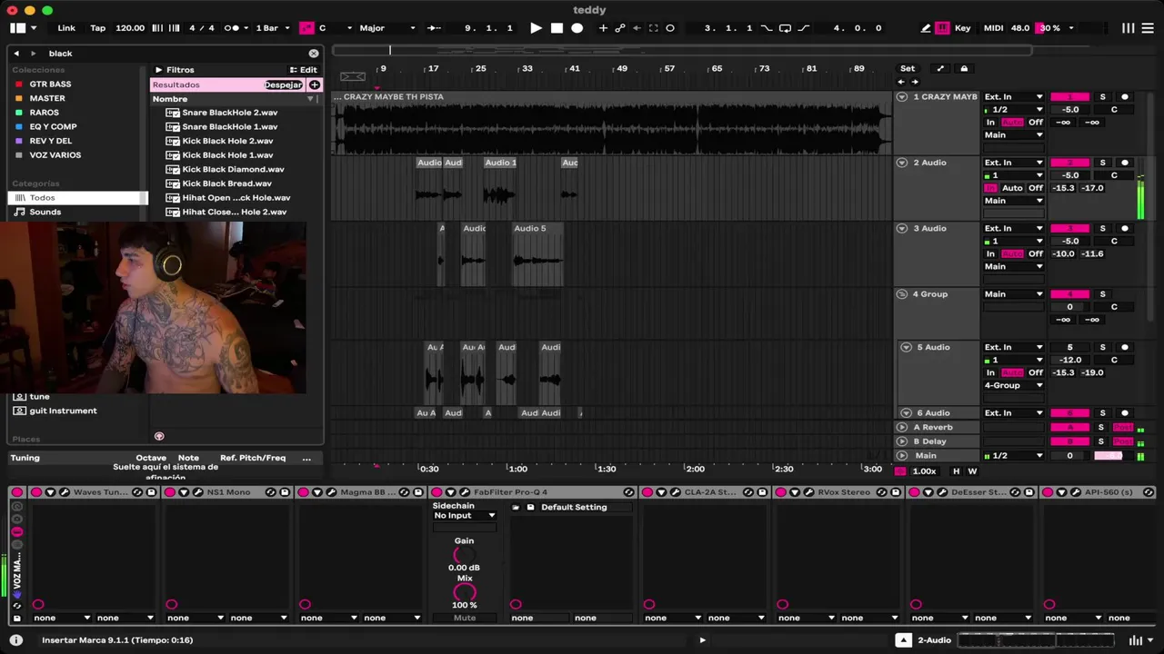Toggle Key Map Mode
Viewport: 1164px width, 654px height.
pos(962,28)
